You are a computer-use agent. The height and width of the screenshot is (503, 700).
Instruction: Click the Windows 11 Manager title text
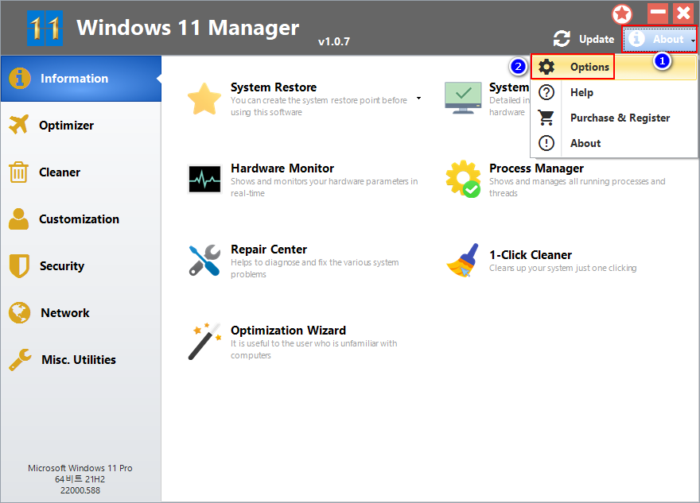coord(188,28)
